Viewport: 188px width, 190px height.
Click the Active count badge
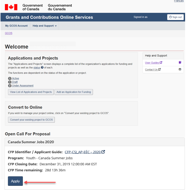click(10, 78)
